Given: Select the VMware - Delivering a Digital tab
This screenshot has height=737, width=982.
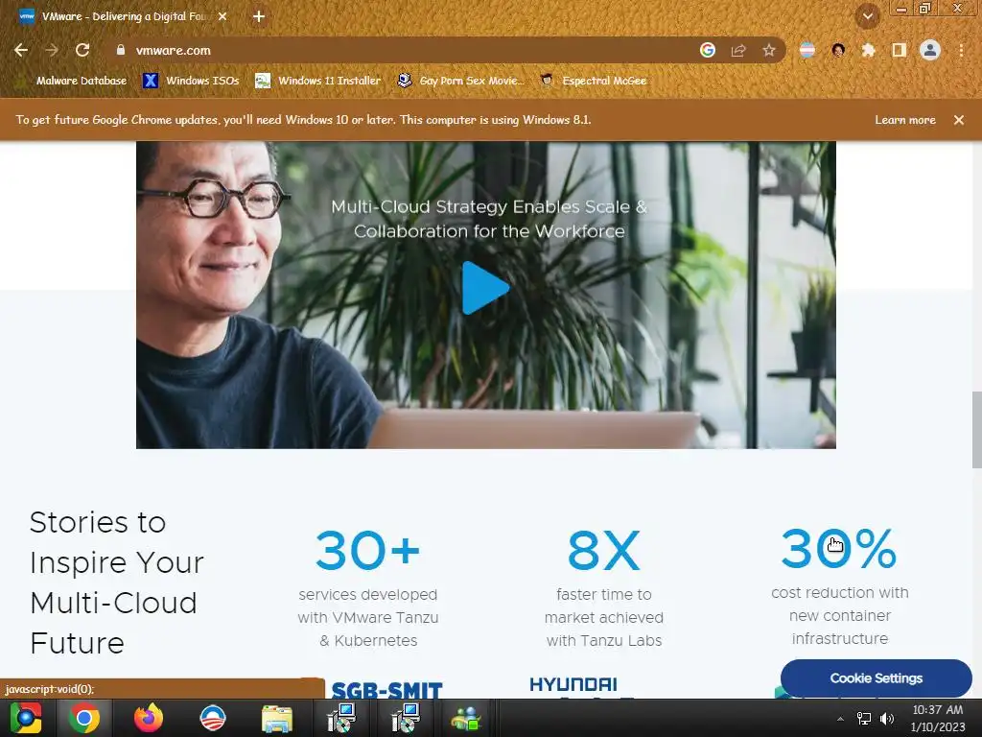Looking at the screenshot, I should pyautogui.click(x=125, y=16).
